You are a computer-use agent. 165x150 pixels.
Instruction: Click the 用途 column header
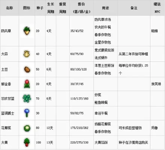105,8
